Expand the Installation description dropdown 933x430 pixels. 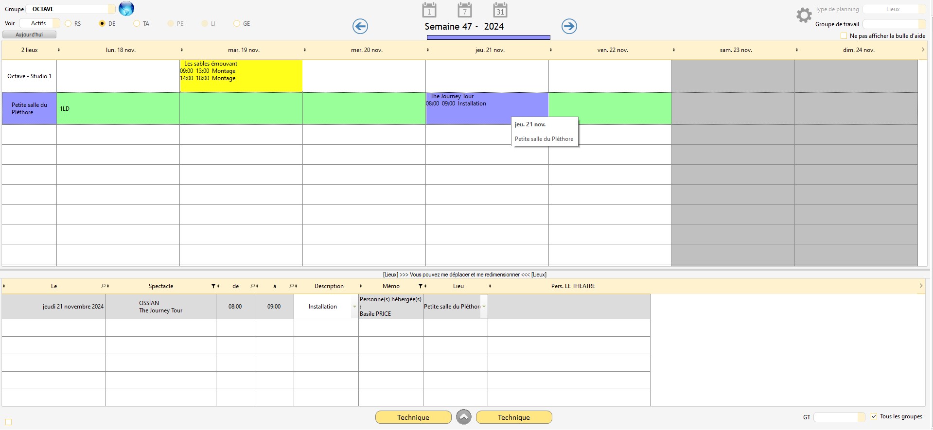(354, 307)
